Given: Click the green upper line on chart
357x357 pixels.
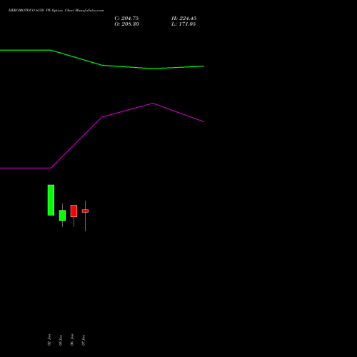Looking at the screenshot, I should (102, 65).
